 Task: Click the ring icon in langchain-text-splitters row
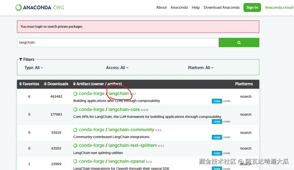tap(75, 146)
